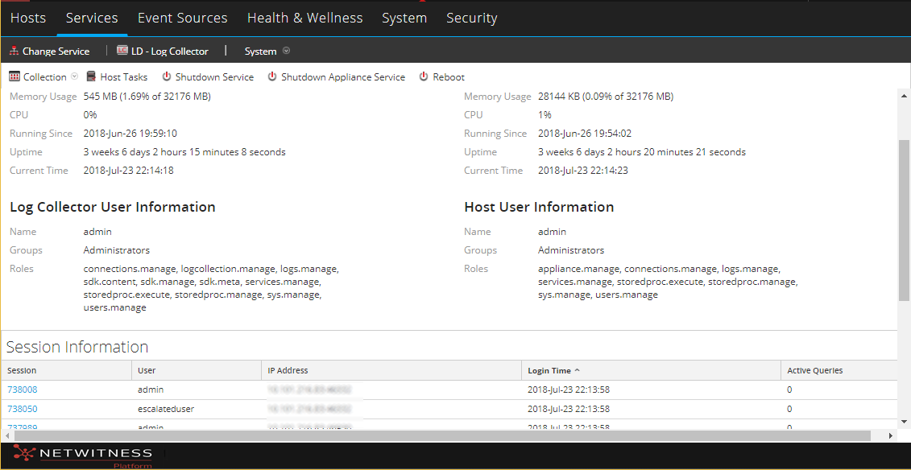Screen dimensions: 911x470
Task: Click the Reboot label
Action: [x=449, y=76]
